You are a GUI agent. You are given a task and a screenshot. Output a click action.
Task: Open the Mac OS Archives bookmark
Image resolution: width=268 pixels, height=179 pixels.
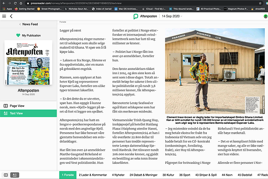coord(126,9)
